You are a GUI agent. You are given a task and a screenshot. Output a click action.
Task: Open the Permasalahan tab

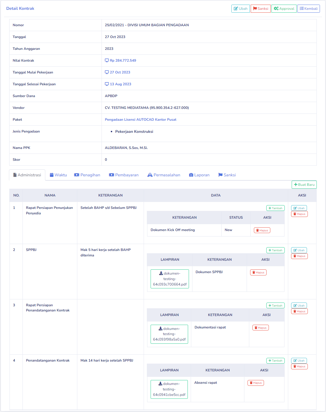pyautogui.click(x=164, y=175)
